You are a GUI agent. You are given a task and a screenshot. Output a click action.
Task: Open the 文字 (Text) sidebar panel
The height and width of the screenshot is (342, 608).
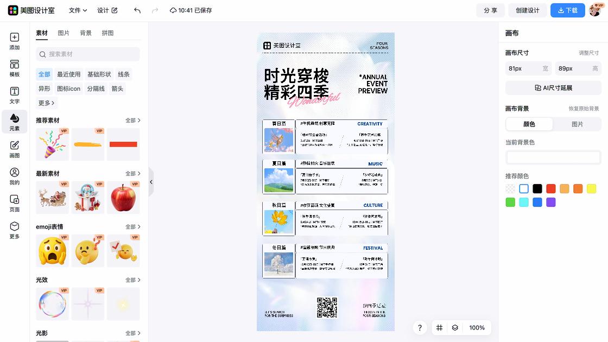pos(14,95)
